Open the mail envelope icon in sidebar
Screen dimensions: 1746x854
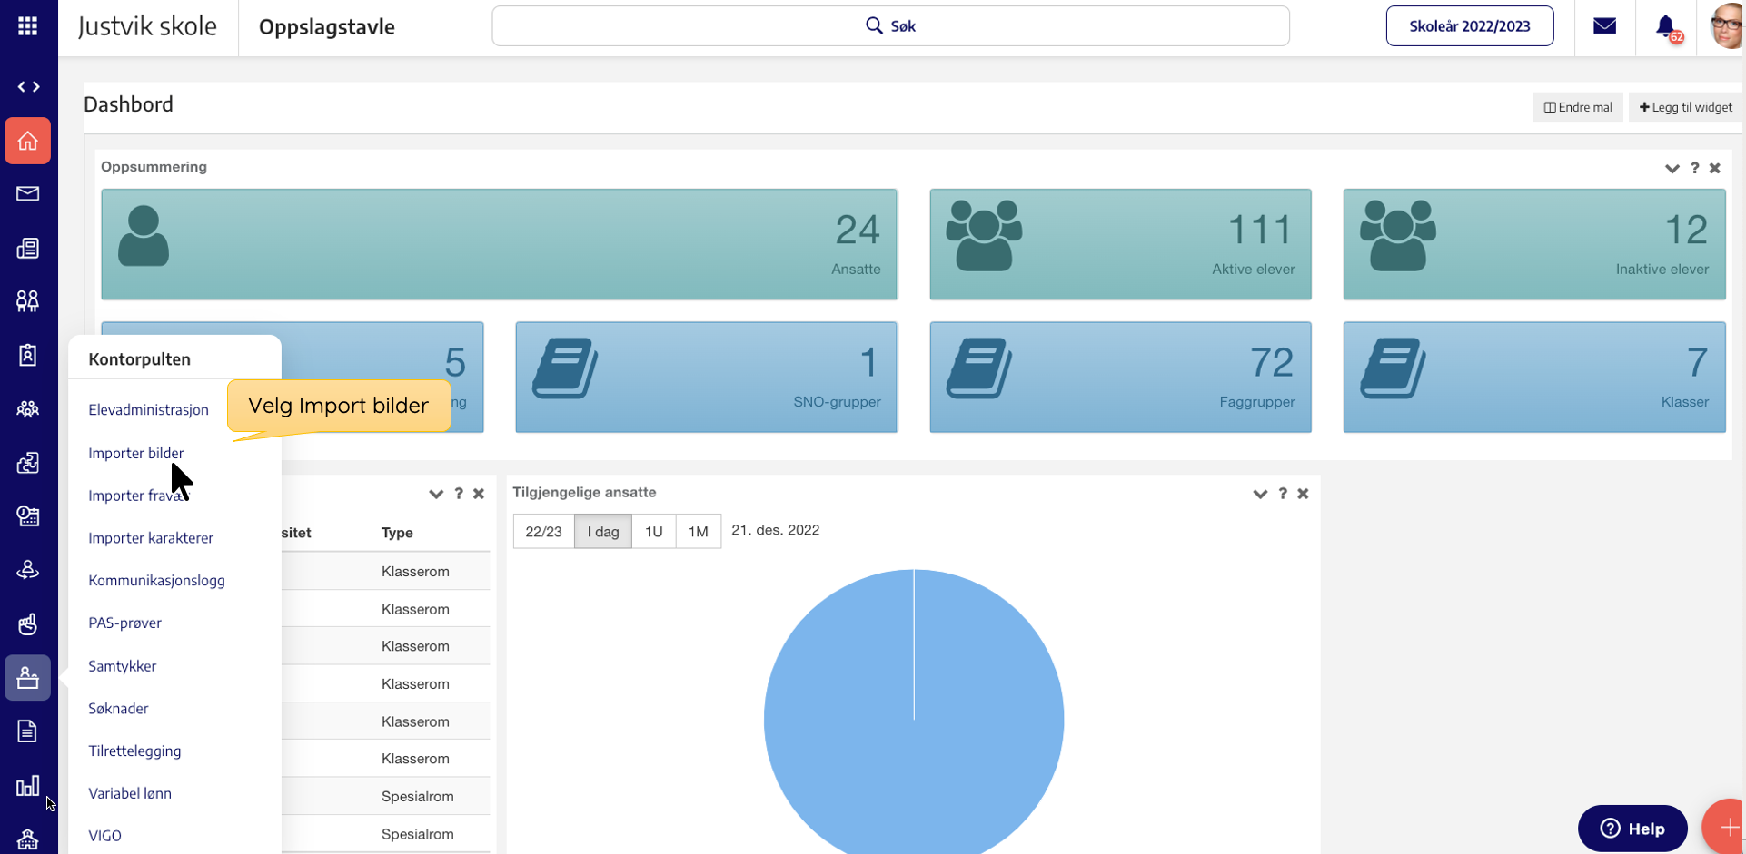coord(28,193)
